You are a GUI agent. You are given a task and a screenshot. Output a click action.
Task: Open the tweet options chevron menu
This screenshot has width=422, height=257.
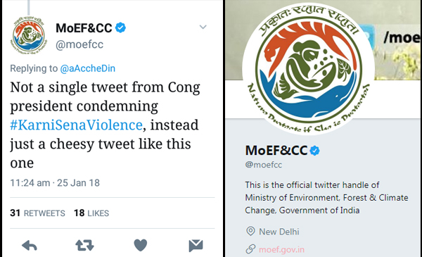[x=203, y=27]
